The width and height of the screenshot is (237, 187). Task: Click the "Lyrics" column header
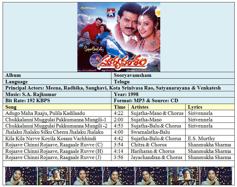point(210,107)
